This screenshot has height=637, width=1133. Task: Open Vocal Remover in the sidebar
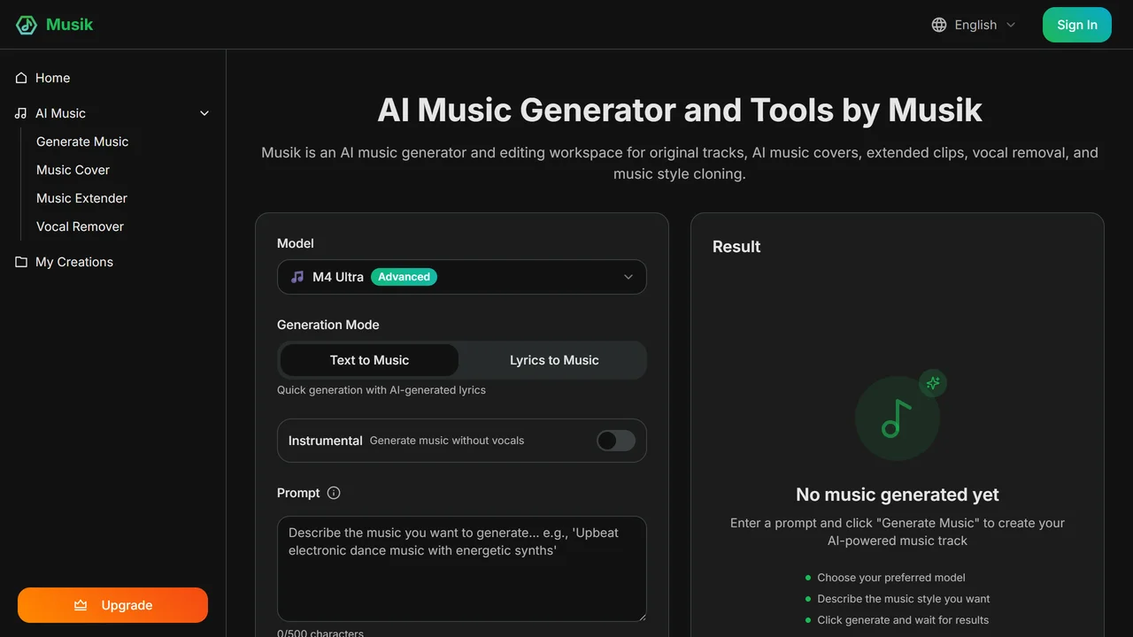80,226
